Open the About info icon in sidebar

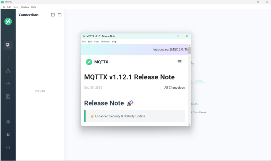coord(8,147)
